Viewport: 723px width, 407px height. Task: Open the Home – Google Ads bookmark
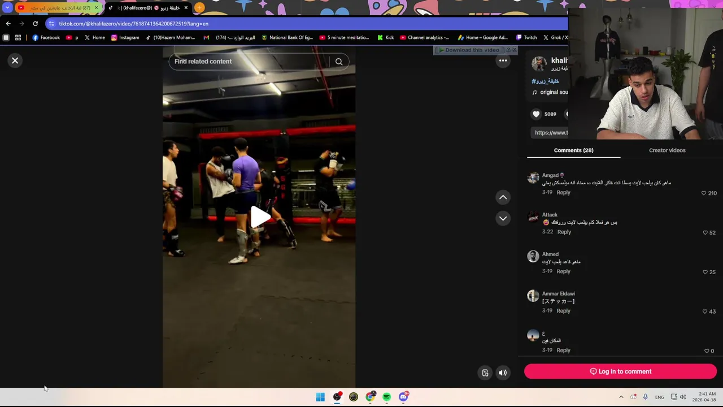[x=482, y=38]
